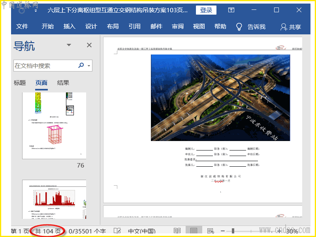Screen dimensions: 316x237
Task: Open the 邮件 ribbon tab
Action: click(156, 26)
